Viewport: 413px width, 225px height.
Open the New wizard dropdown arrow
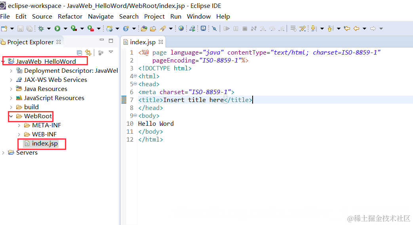click(x=12, y=29)
